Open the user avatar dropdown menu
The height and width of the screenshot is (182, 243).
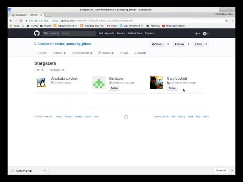coord(206,33)
